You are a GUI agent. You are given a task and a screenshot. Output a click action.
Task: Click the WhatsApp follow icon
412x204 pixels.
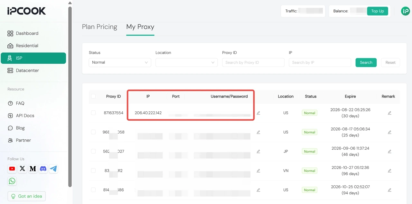coord(12,181)
